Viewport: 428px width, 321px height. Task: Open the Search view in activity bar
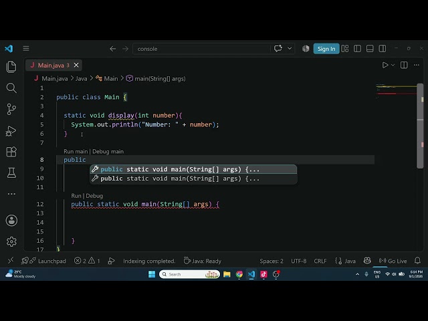point(11,88)
